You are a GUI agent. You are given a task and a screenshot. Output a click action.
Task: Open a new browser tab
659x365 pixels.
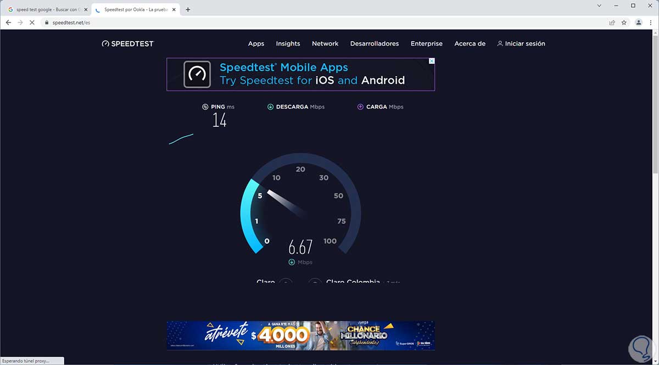(188, 9)
